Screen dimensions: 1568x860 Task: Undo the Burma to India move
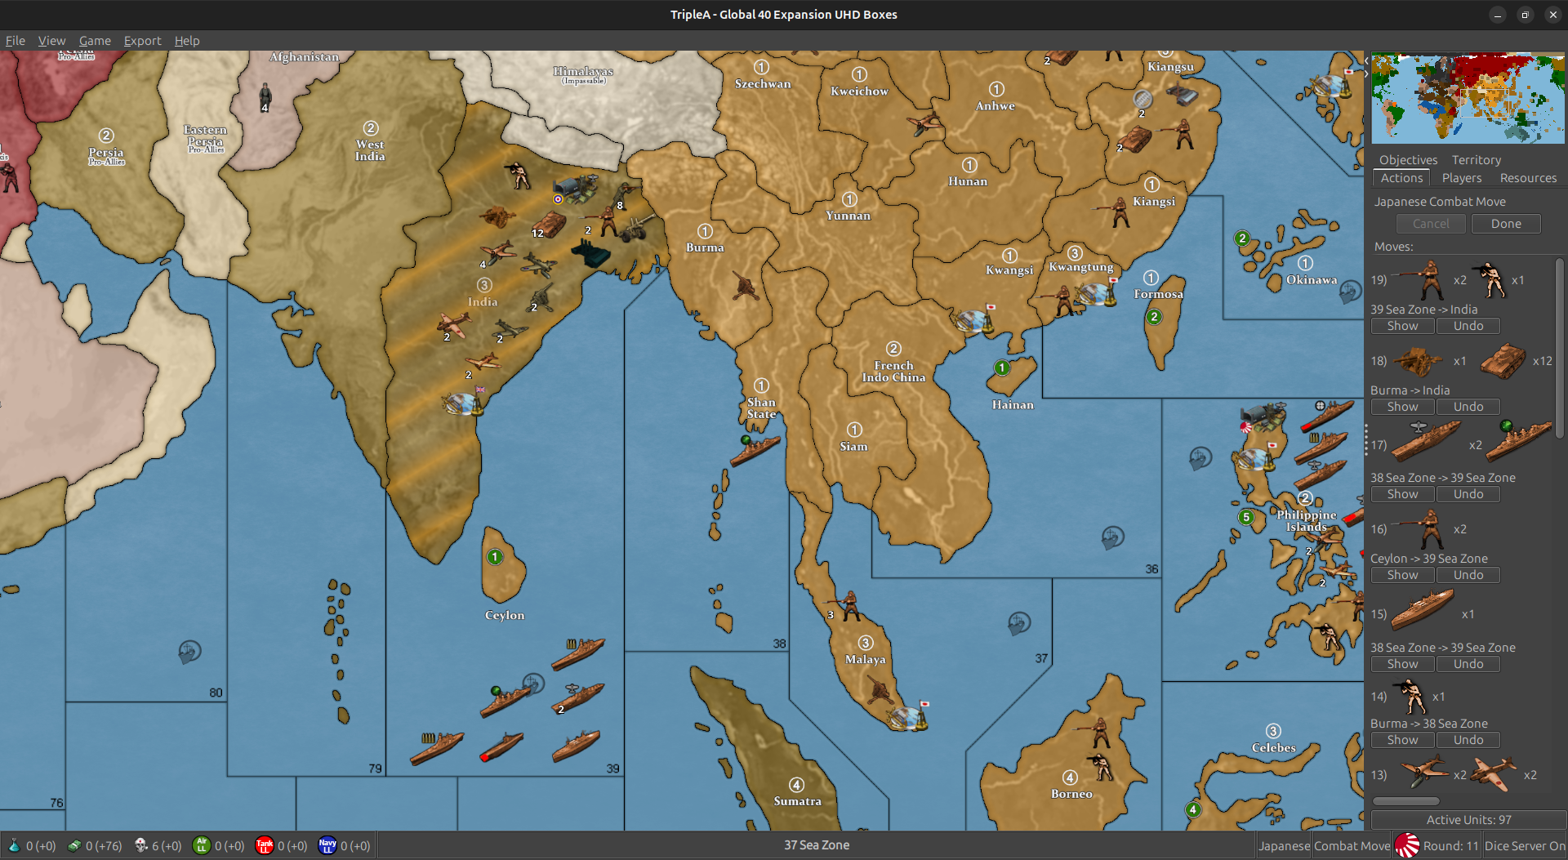click(1468, 407)
